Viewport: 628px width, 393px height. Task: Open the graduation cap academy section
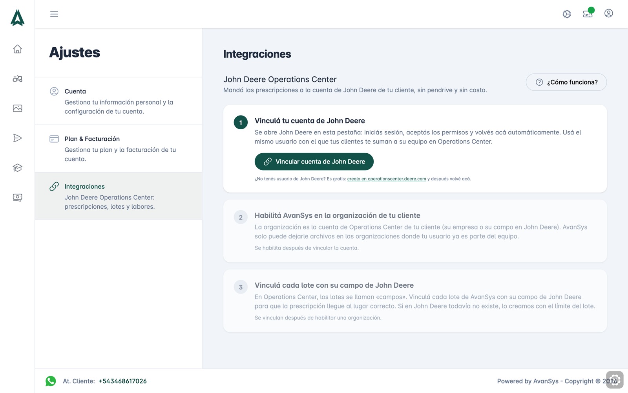(17, 168)
